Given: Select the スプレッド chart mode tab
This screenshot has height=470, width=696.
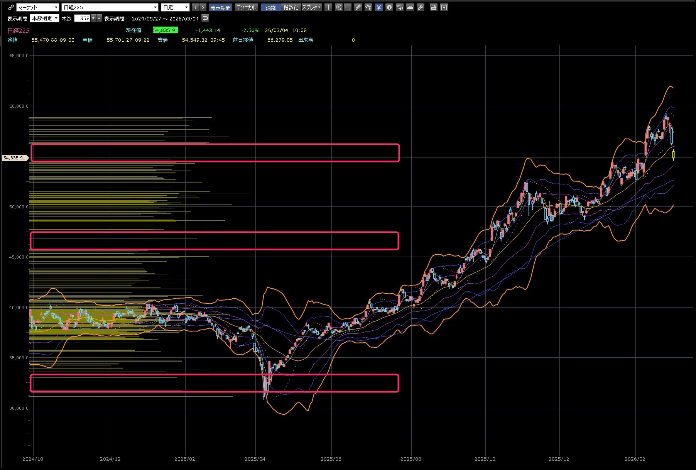Looking at the screenshot, I should pos(311,7).
